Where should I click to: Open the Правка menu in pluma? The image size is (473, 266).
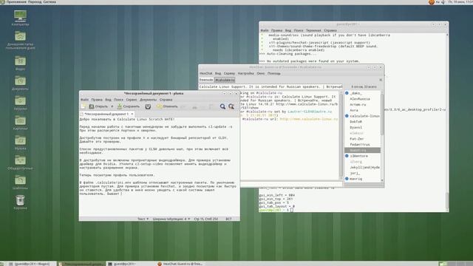coord(97,100)
